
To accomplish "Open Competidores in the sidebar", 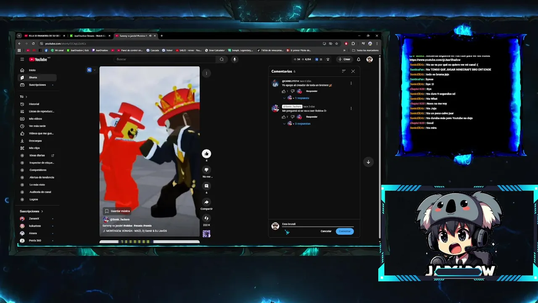I will pos(37,170).
